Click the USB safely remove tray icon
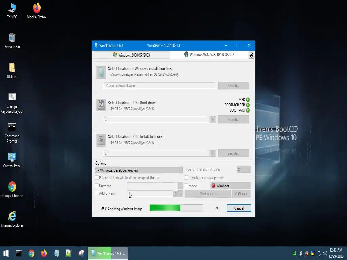The image size is (347, 260). click(319, 253)
